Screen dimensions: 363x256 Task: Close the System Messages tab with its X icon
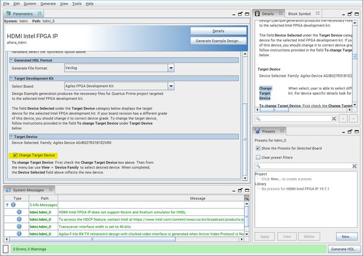click(50, 189)
